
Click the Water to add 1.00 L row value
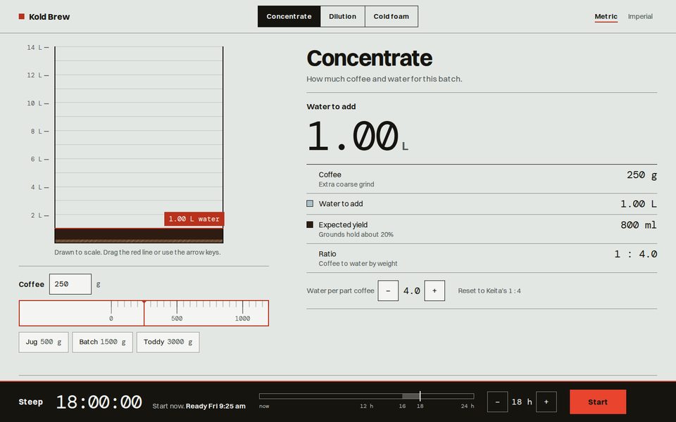[x=639, y=204]
